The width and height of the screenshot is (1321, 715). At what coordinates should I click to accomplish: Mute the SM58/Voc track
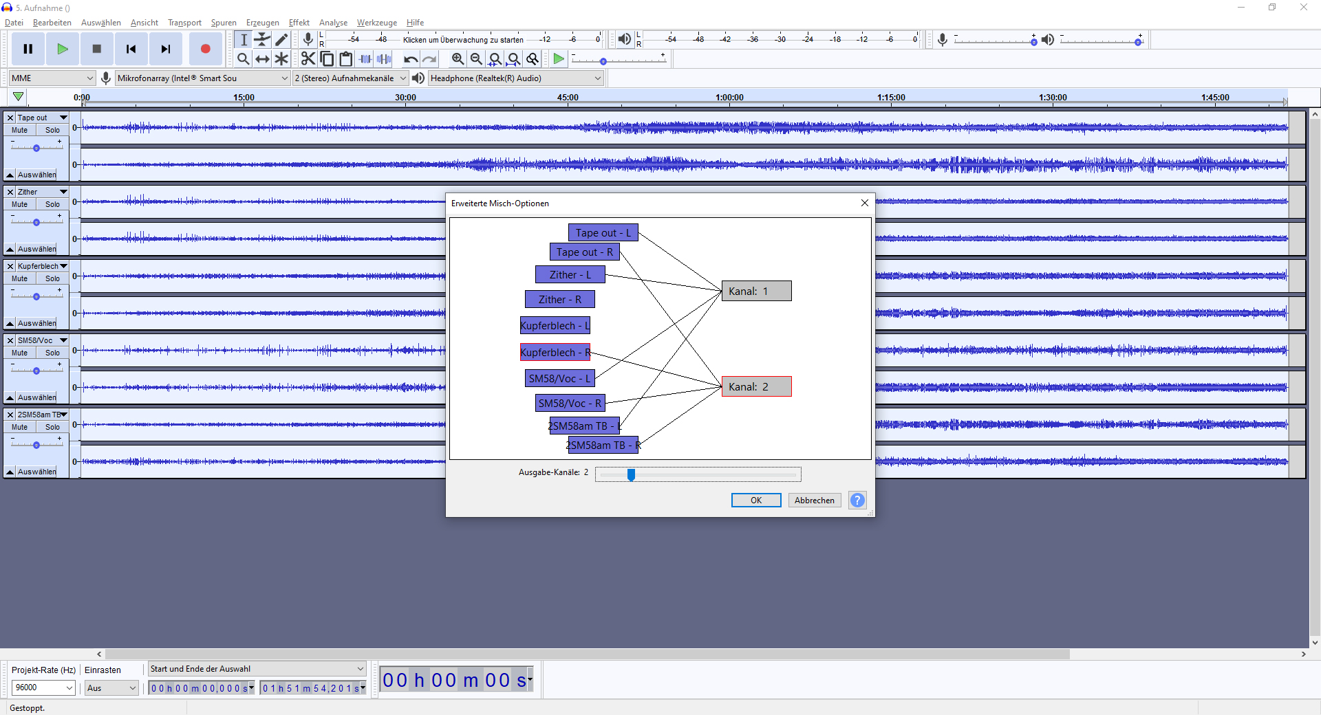click(x=20, y=353)
